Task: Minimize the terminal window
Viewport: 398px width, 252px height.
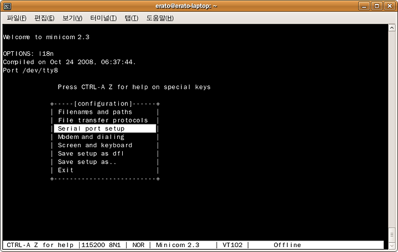Action: click(364, 6)
